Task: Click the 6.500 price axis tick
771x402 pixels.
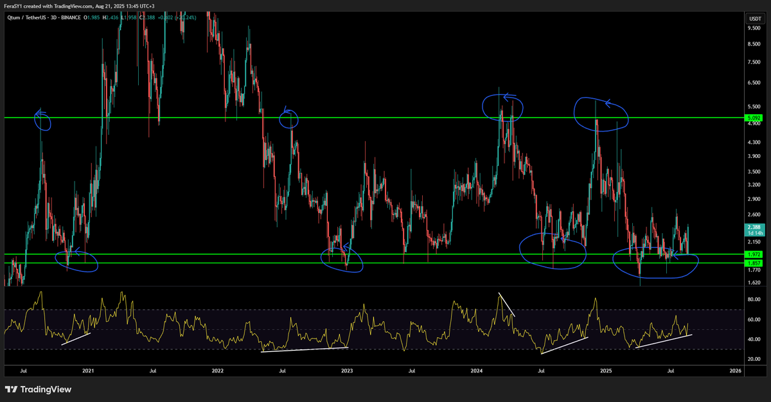Action: [x=754, y=83]
